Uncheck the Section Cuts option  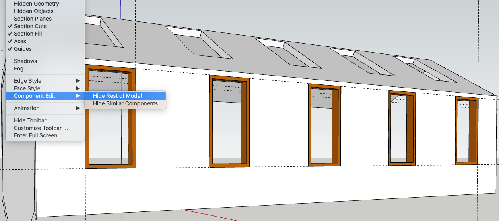tap(45, 26)
